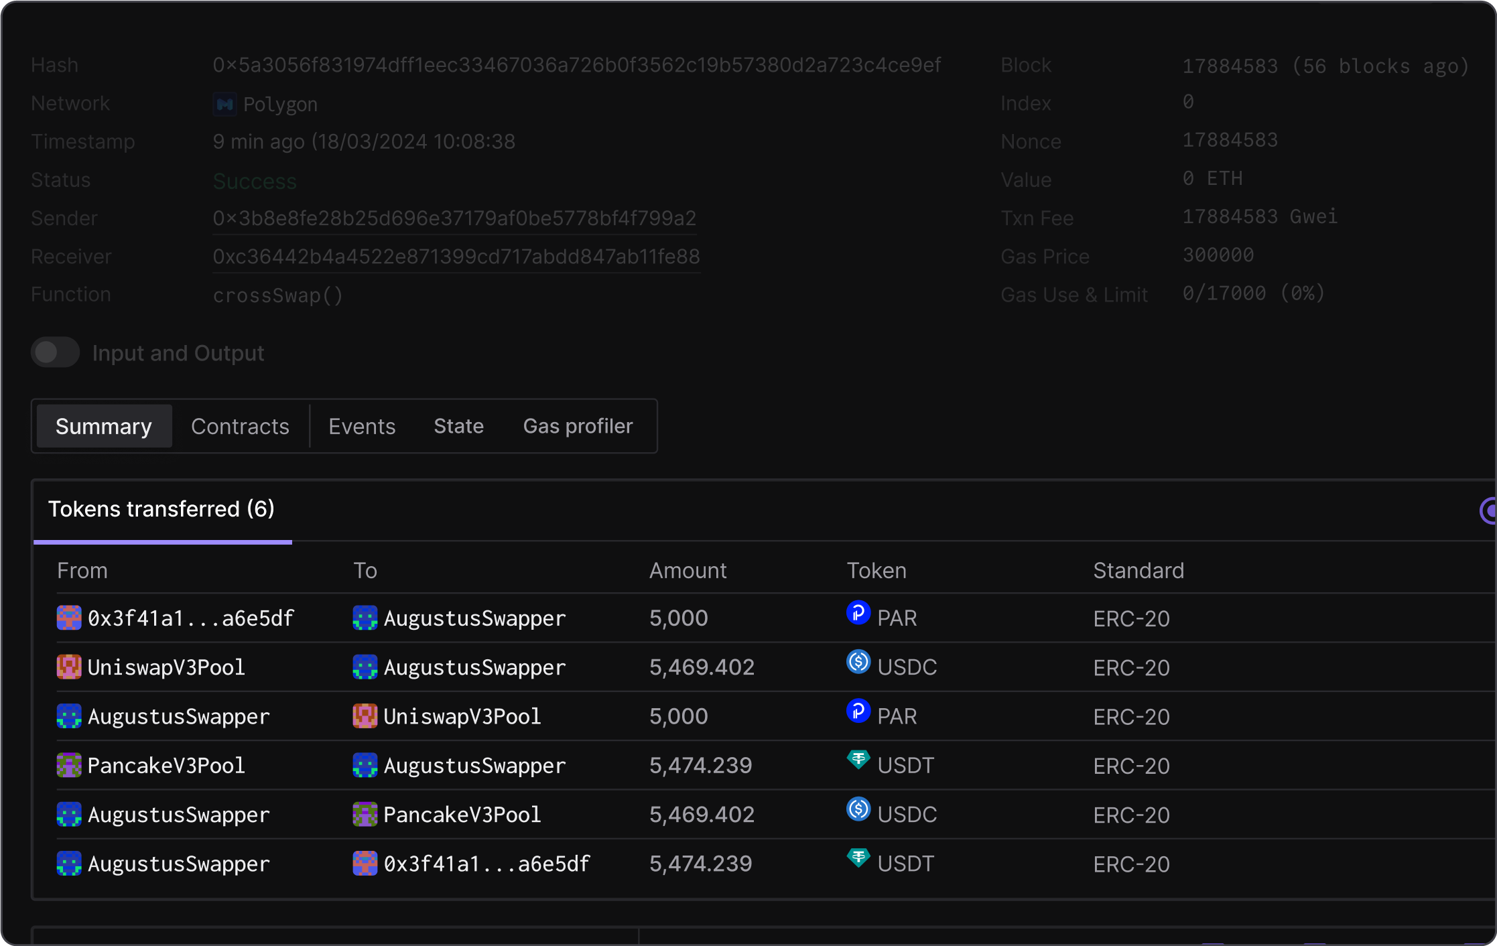
Task: Switch to the Contracts tab
Action: click(240, 426)
